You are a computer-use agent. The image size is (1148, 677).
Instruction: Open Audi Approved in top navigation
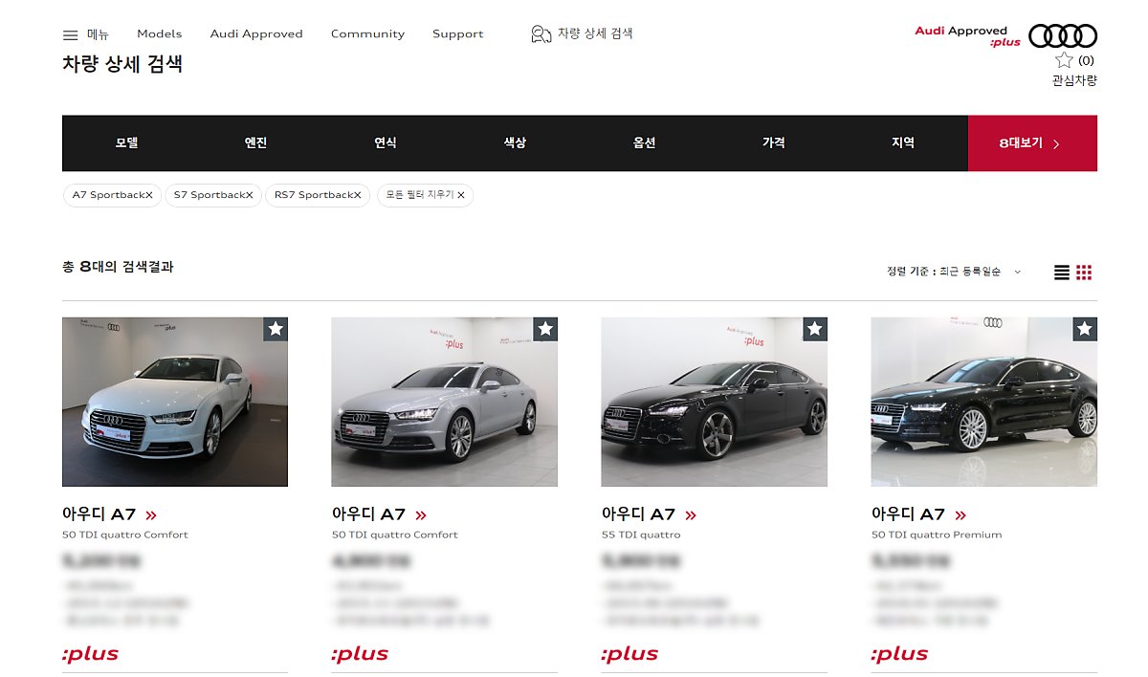click(x=256, y=34)
